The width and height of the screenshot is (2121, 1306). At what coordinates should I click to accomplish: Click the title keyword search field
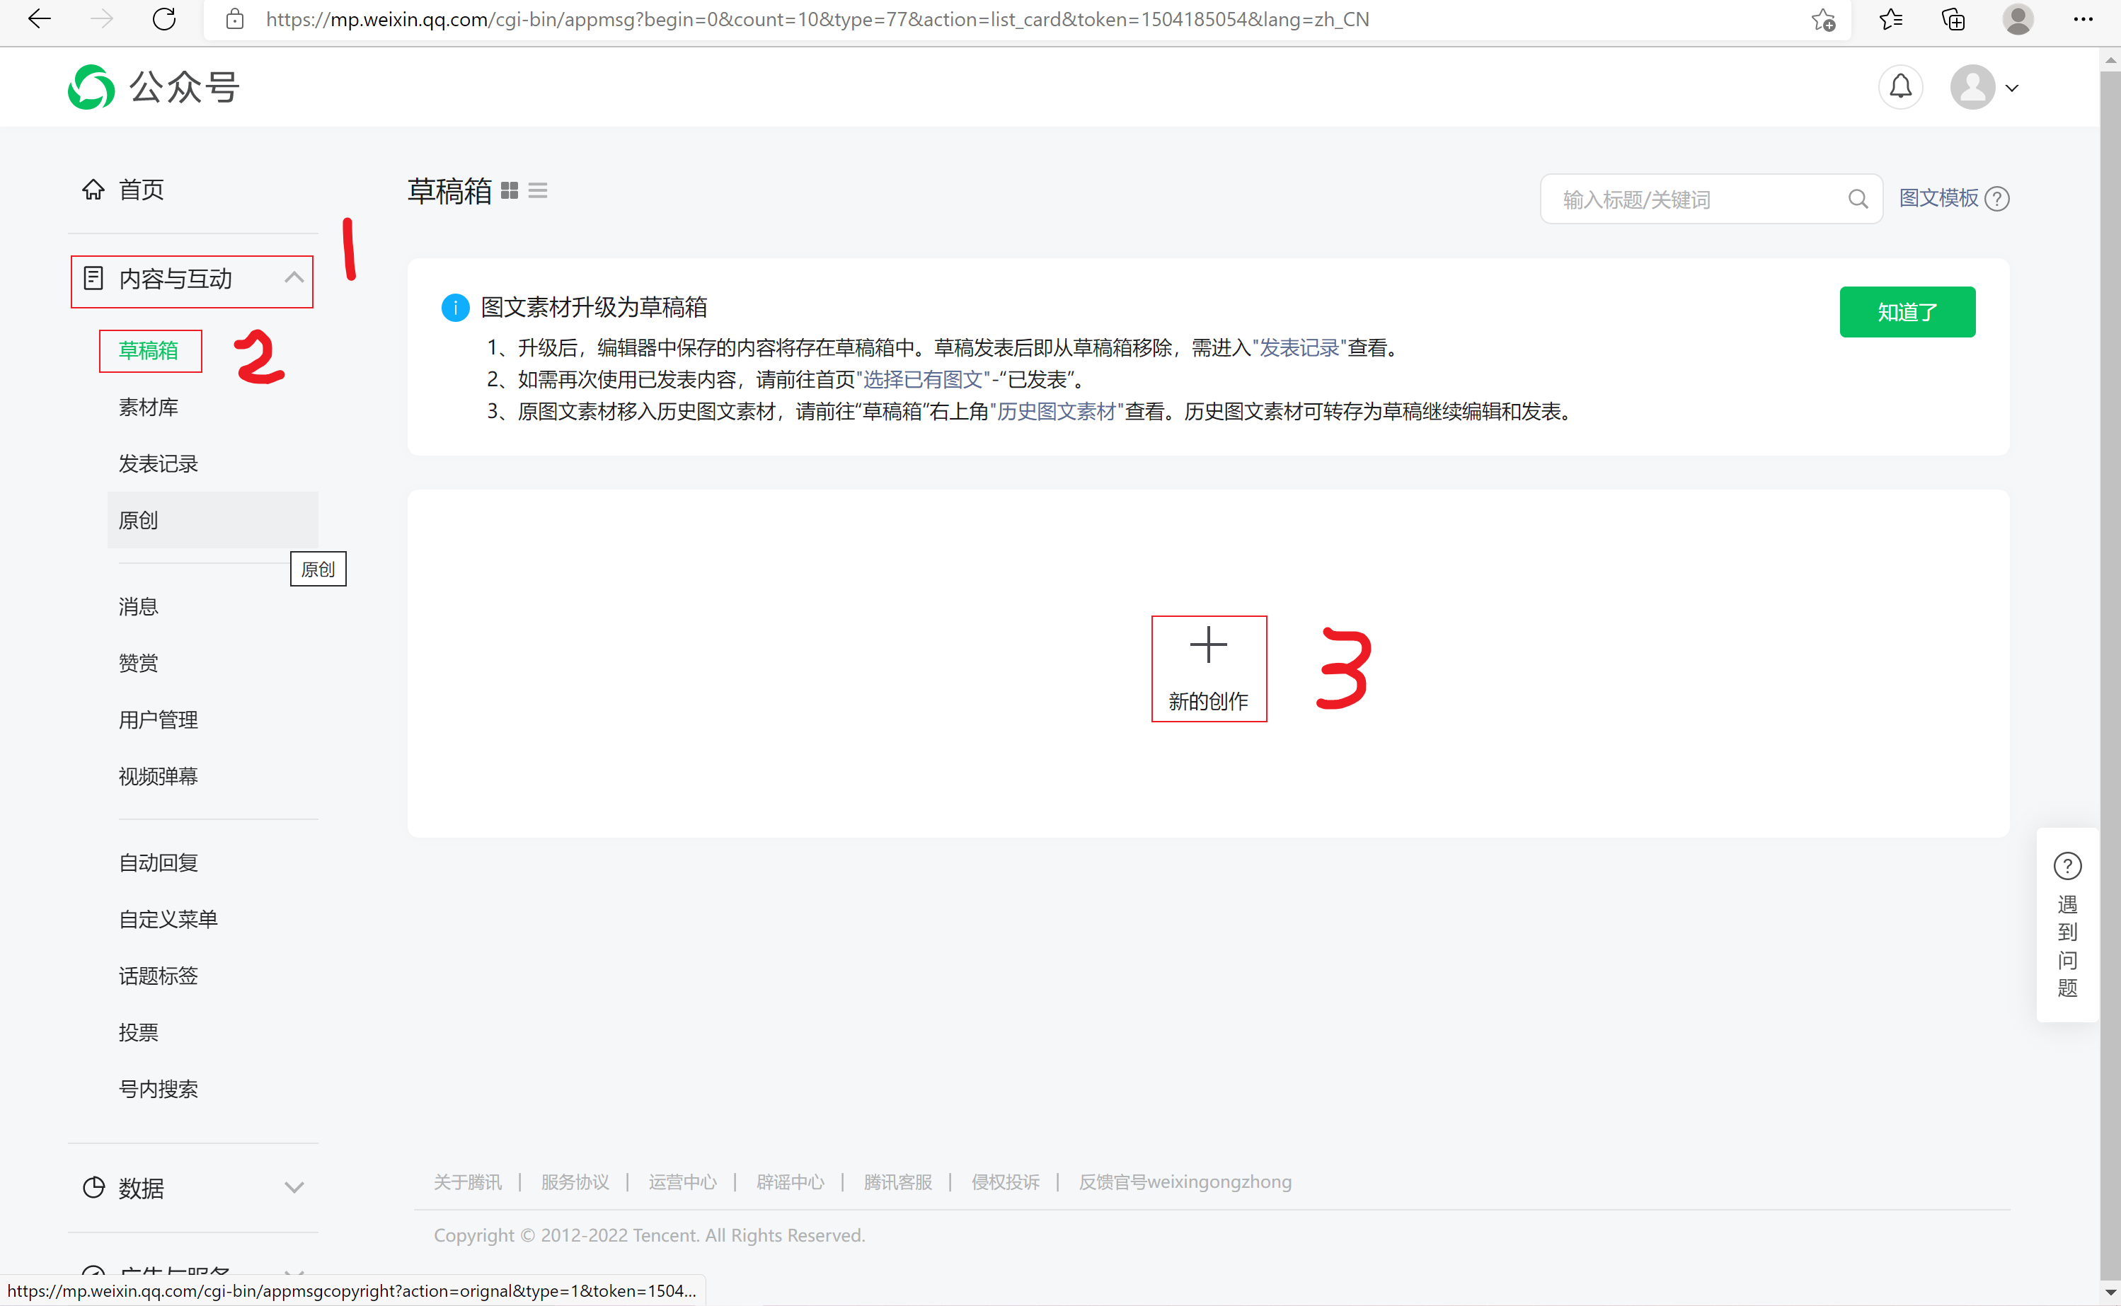[x=1694, y=200]
